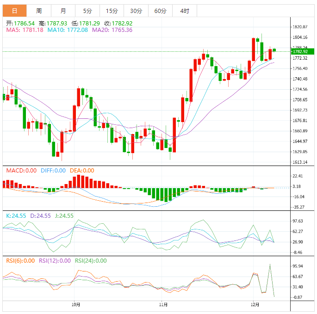Open the 15分 timeframe tab
Image resolution: width=317 pixels, height=314 pixels.
pyautogui.click(x=112, y=11)
